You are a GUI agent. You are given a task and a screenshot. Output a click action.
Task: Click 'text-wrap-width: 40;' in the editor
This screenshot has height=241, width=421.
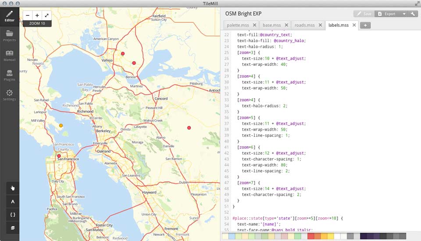264,64
